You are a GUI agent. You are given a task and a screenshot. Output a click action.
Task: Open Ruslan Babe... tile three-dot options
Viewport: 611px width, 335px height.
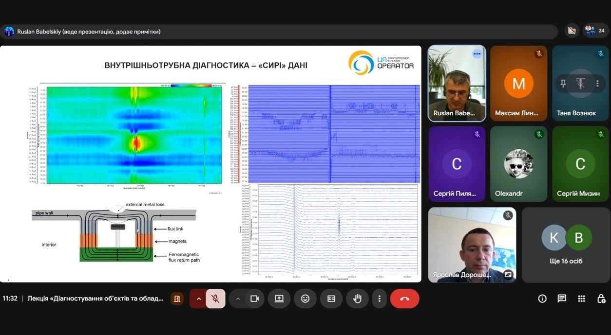(x=477, y=54)
